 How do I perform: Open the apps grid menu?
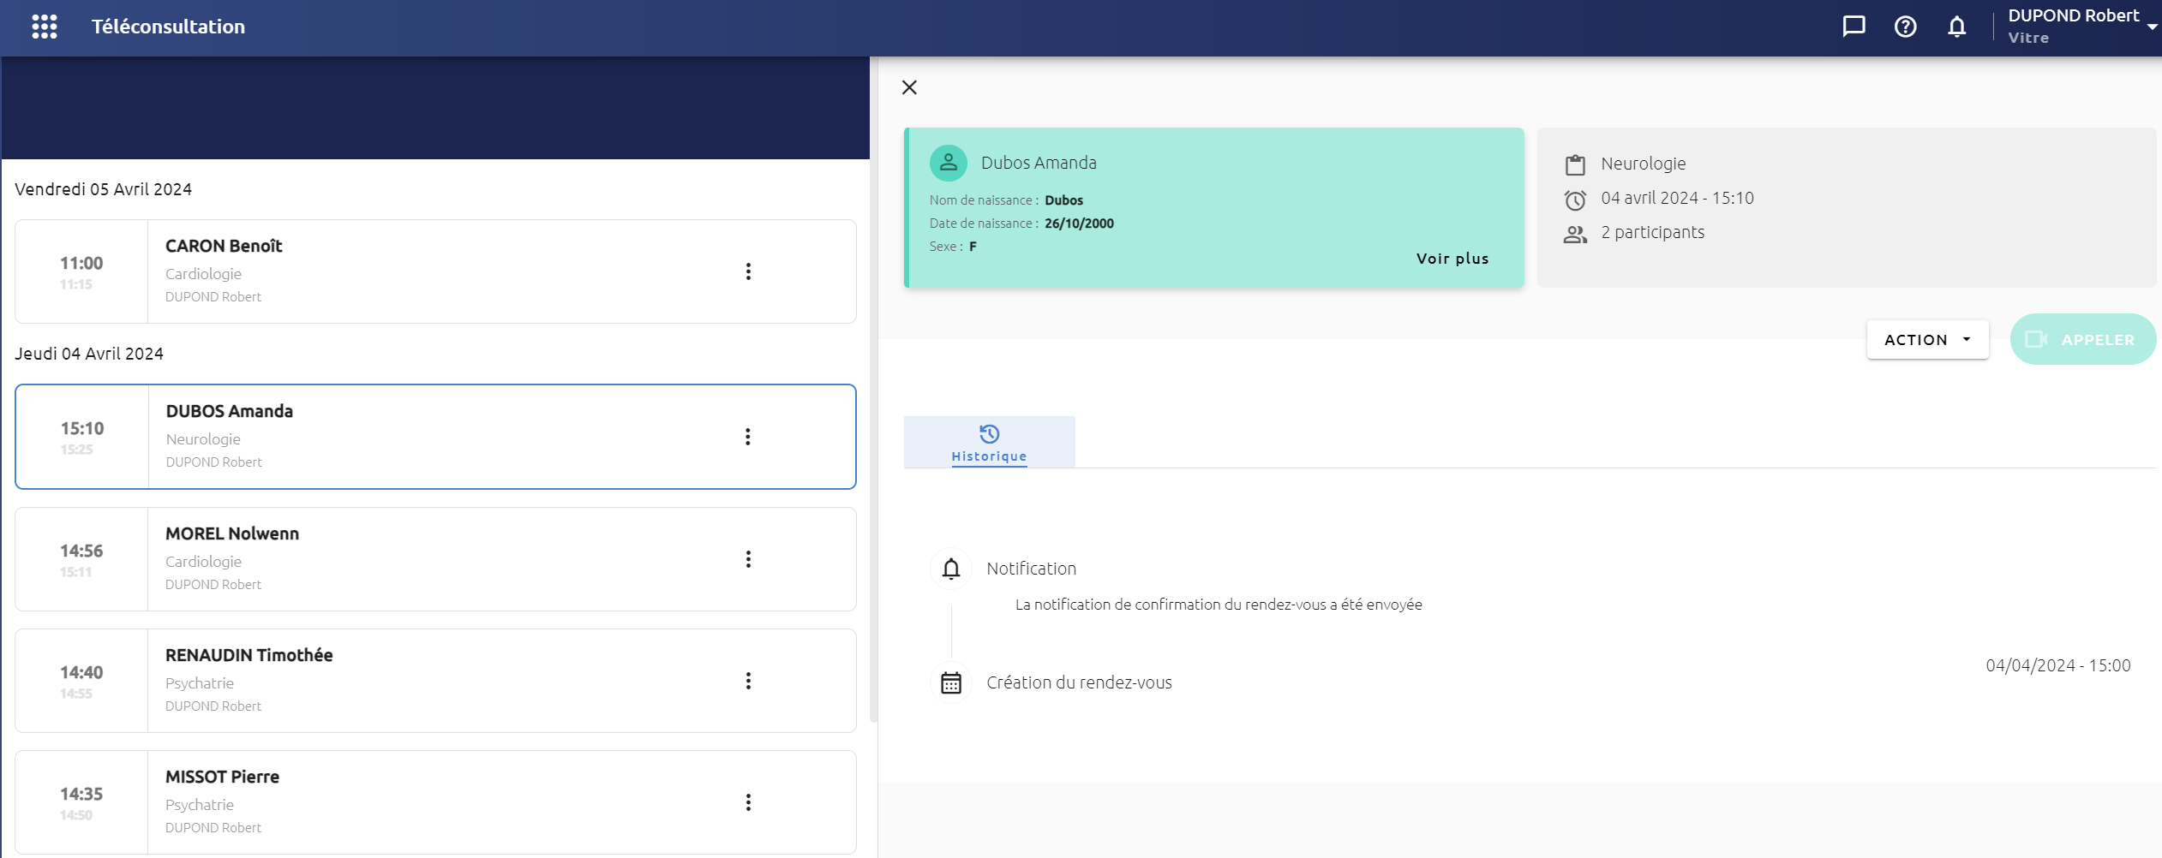pos(45,27)
